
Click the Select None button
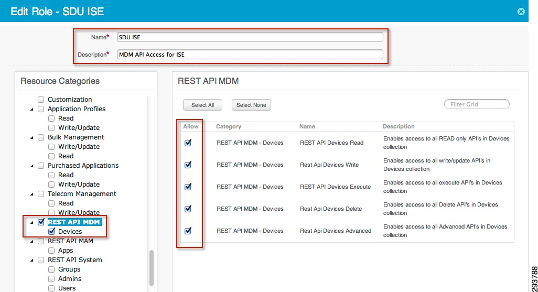[x=251, y=105]
